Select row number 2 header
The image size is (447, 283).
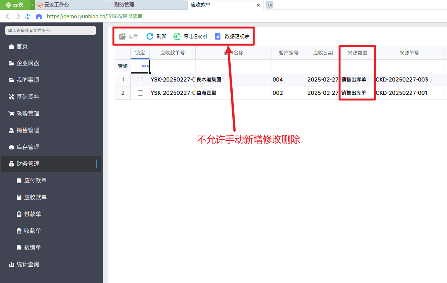pos(123,93)
